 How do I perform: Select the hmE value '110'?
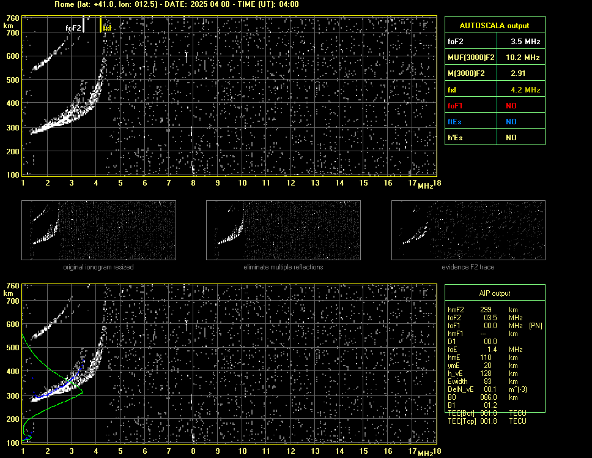pyautogui.click(x=486, y=358)
